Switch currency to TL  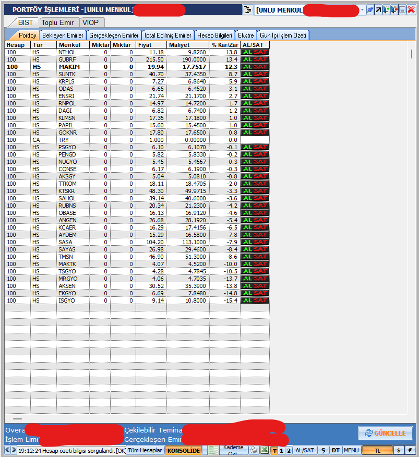[x=377, y=451]
